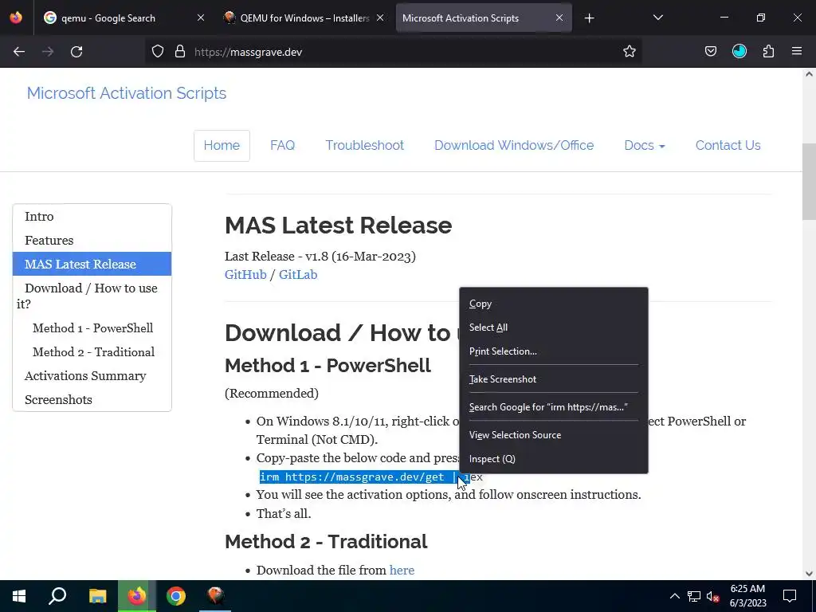Viewport: 816px width, 612px height.
Task: Open the Troubleshoot navigation link
Action: tap(365, 145)
